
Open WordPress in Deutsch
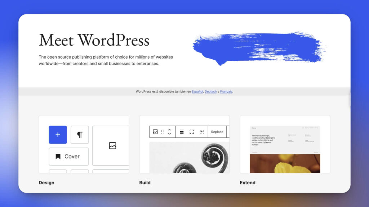tap(210, 92)
